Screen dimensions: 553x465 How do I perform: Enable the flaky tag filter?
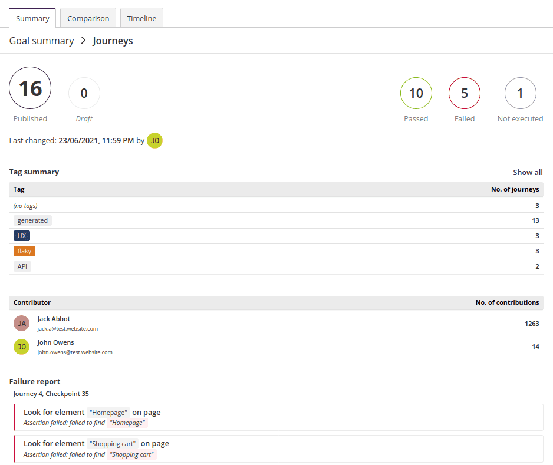pos(24,250)
